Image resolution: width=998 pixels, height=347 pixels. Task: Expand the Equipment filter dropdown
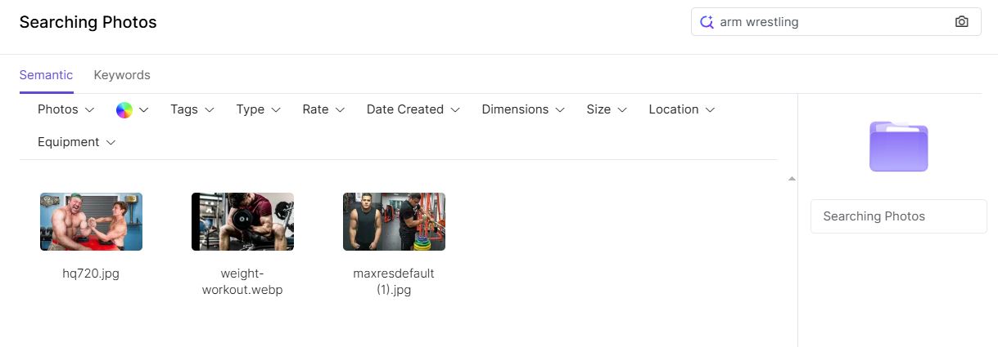click(x=76, y=142)
